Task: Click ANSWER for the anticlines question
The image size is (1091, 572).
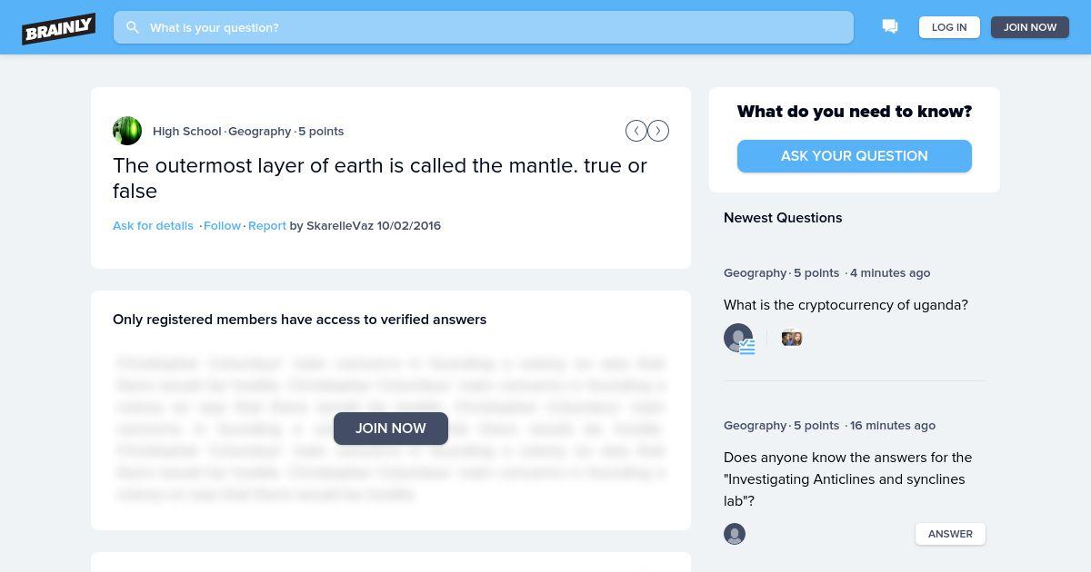Action: coord(950,534)
